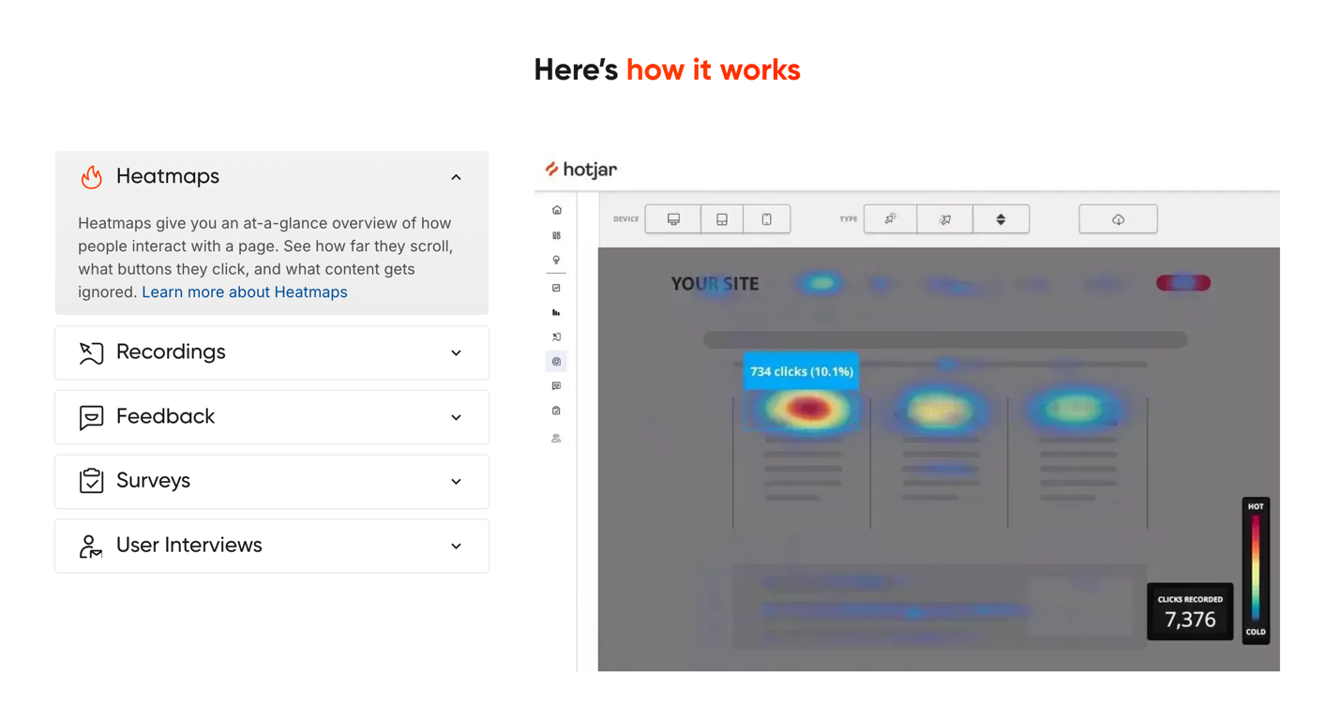Select the mobile phone device view
This screenshot has height=719, width=1341.
tap(767, 219)
